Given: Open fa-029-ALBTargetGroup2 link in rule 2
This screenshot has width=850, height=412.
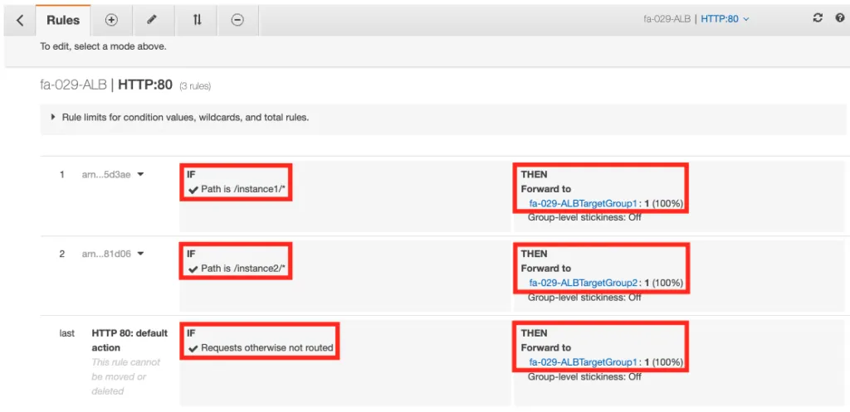Looking at the screenshot, I should coord(584,283).
